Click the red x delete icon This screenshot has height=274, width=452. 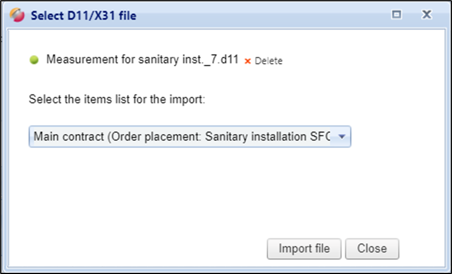point(247,61)
